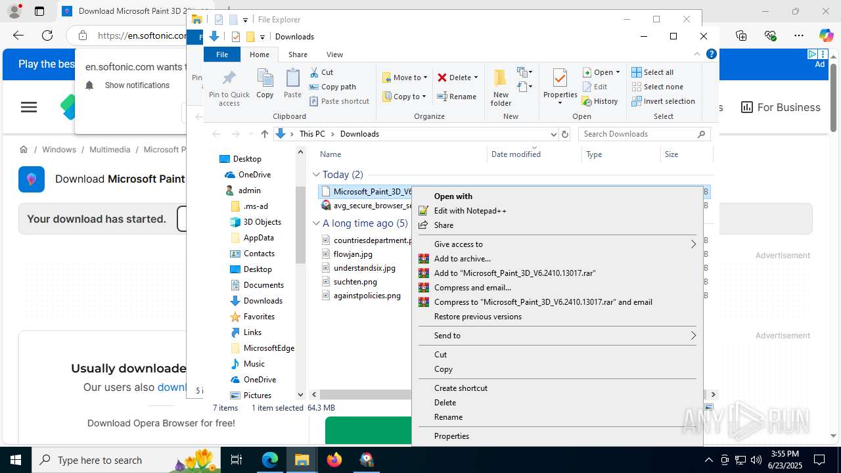Go up one folder level
The image size is (841, 473).
point(264,134)
